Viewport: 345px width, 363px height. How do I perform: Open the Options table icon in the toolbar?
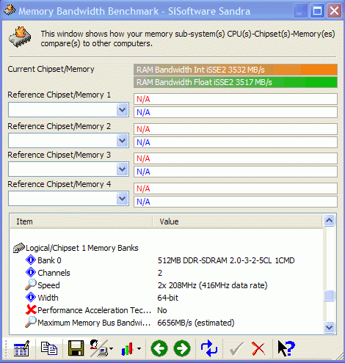coord(21,348)
